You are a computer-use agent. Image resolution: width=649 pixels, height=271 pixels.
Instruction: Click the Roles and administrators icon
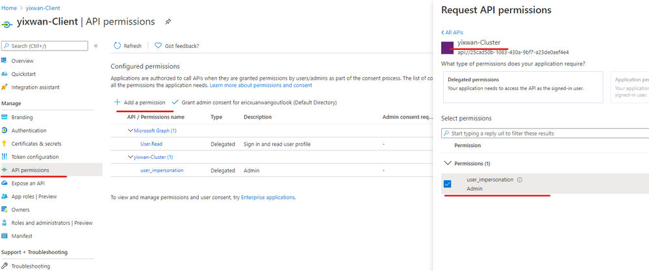[5, 223]
